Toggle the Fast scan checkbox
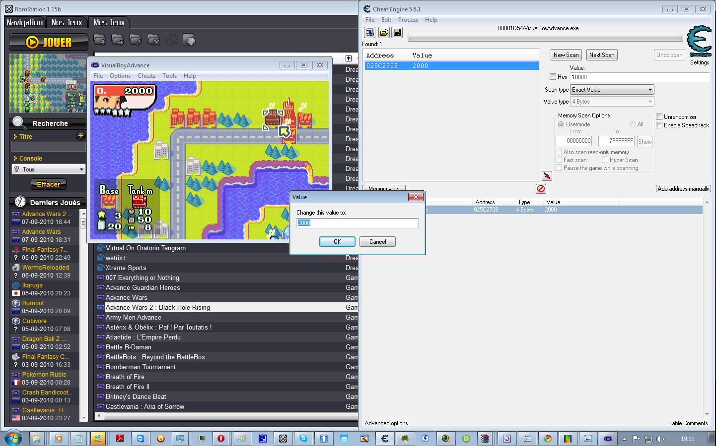The height and width of the screenshot is (446, 716). pos(559,160)
